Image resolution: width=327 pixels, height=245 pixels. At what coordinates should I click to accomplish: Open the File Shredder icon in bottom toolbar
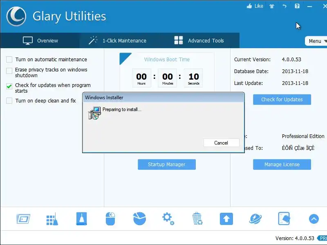pos(284,219)
